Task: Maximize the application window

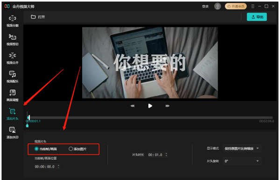Action: point(266,6)
